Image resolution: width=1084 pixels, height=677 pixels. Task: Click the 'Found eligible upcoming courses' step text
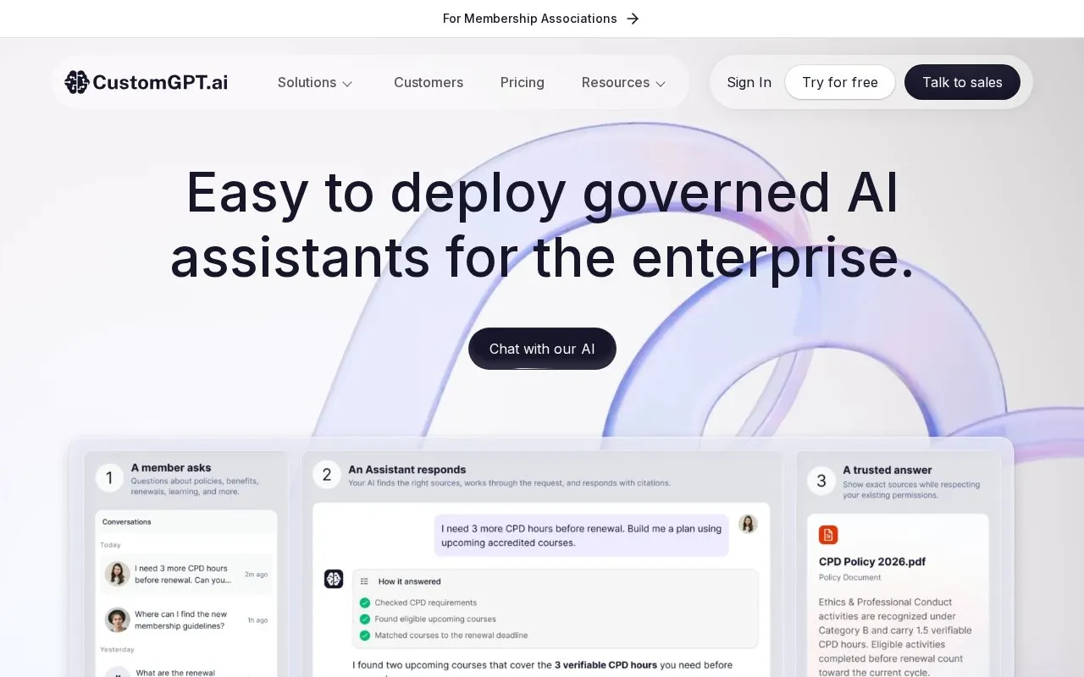[435, 619]
